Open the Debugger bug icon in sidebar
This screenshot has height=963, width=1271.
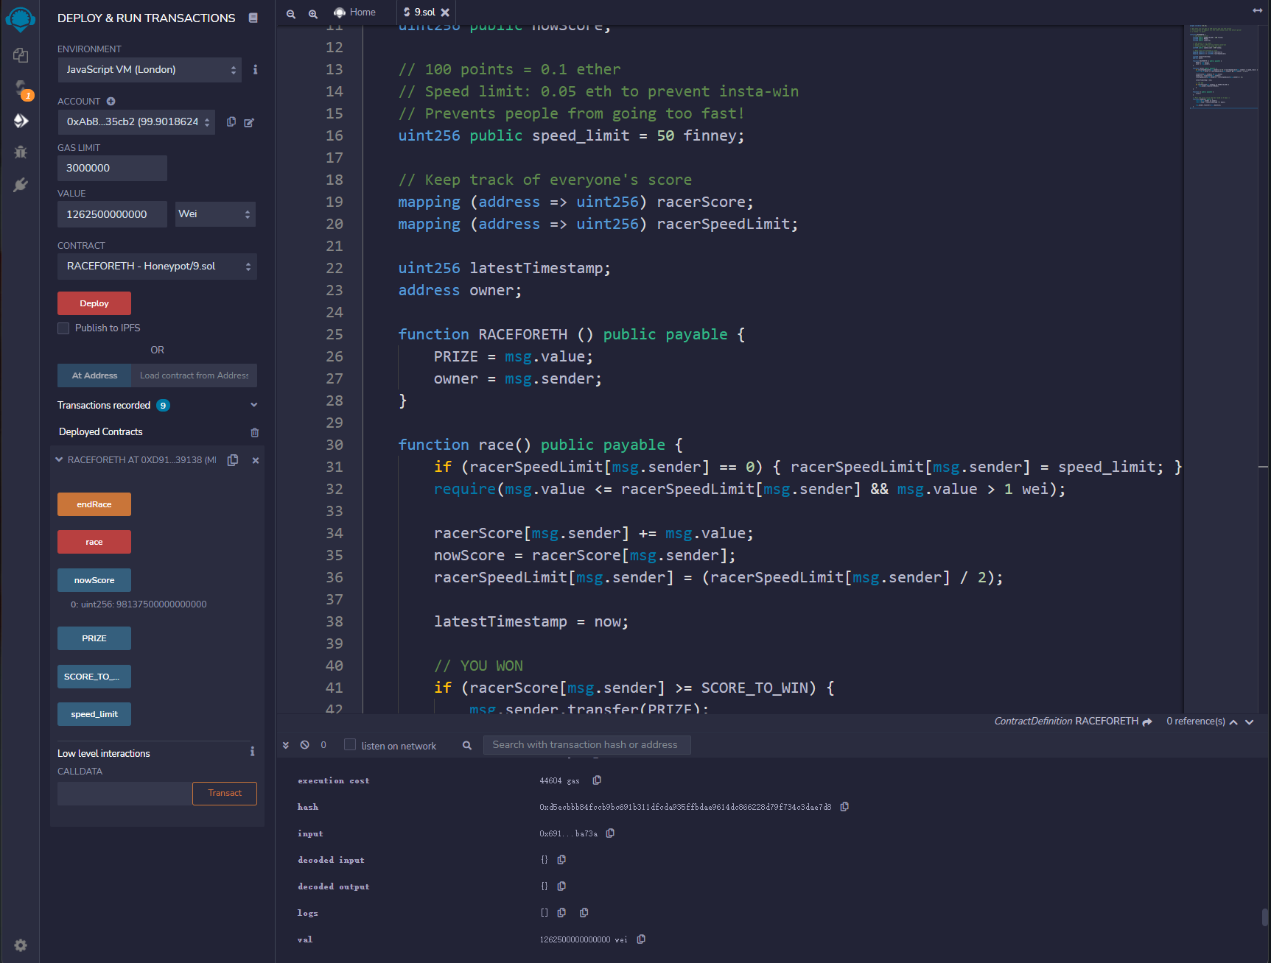[x=21, y=152]
